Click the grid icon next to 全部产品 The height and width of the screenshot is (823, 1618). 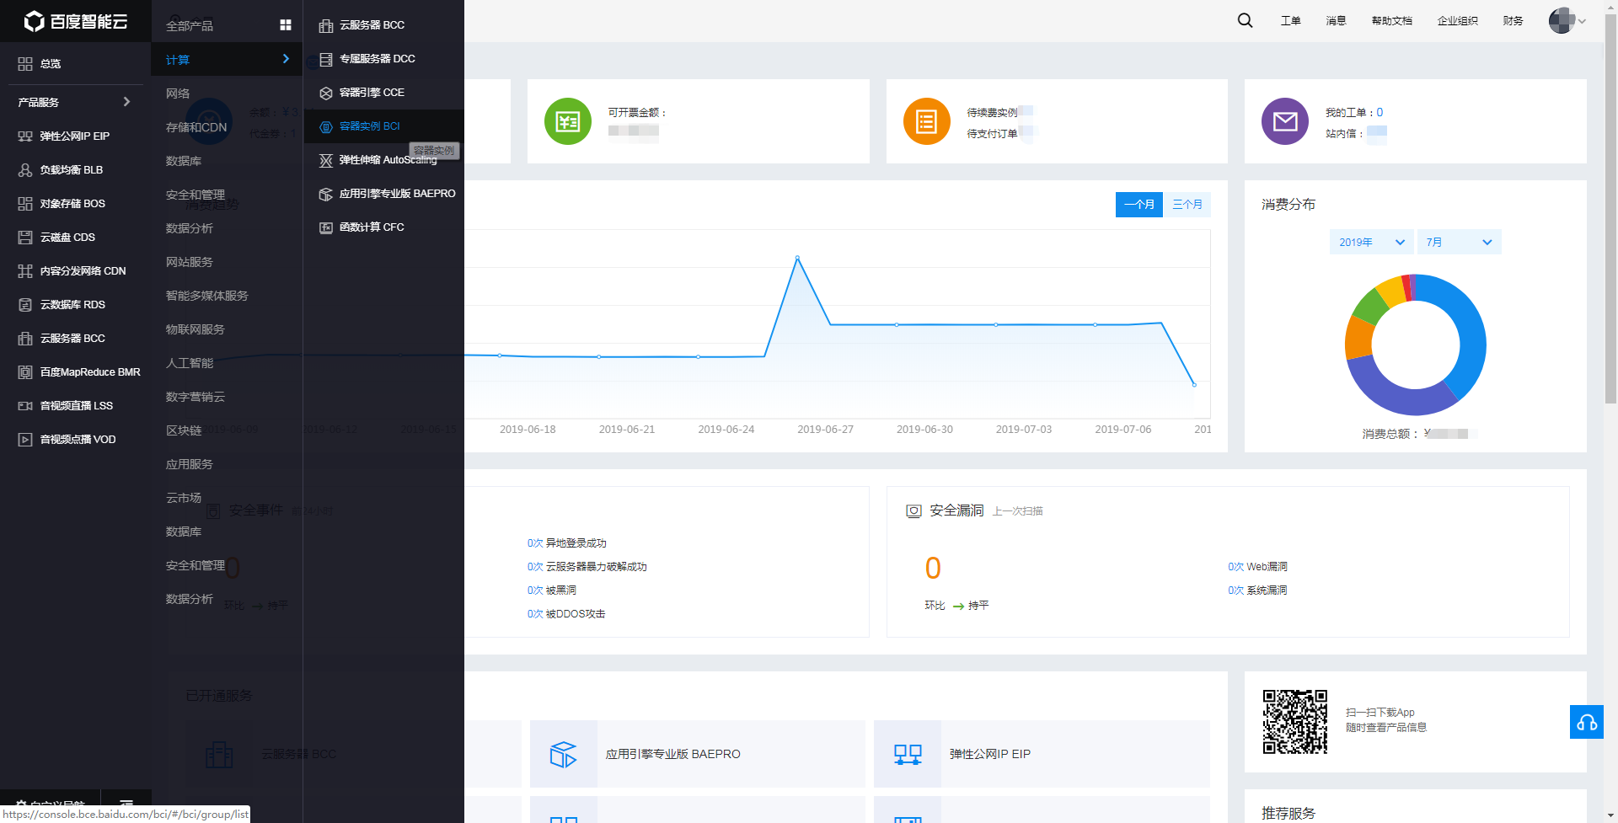(286, 25)
